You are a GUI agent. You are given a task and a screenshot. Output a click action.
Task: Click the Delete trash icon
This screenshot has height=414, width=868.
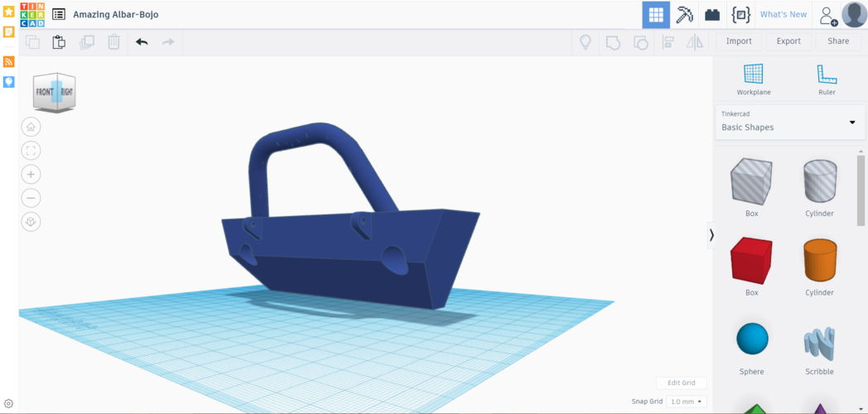114,42
